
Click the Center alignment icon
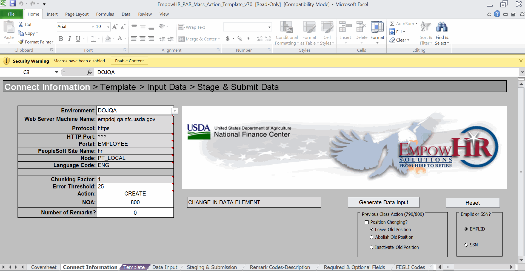pyautogui.click(x=142, y=39)
